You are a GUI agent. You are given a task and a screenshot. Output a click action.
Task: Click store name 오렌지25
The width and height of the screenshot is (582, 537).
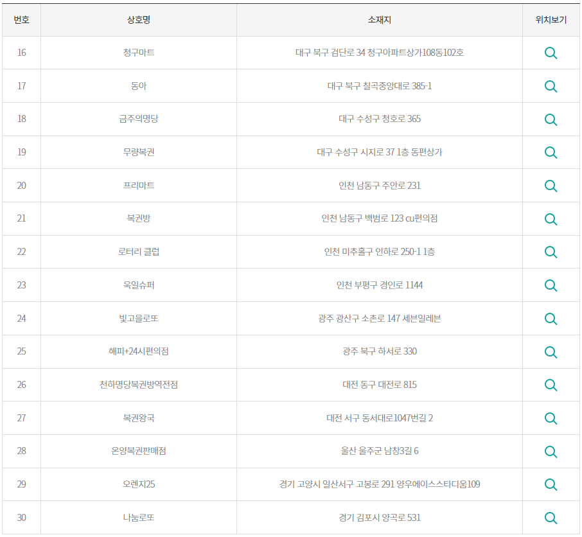click(139, 484)
